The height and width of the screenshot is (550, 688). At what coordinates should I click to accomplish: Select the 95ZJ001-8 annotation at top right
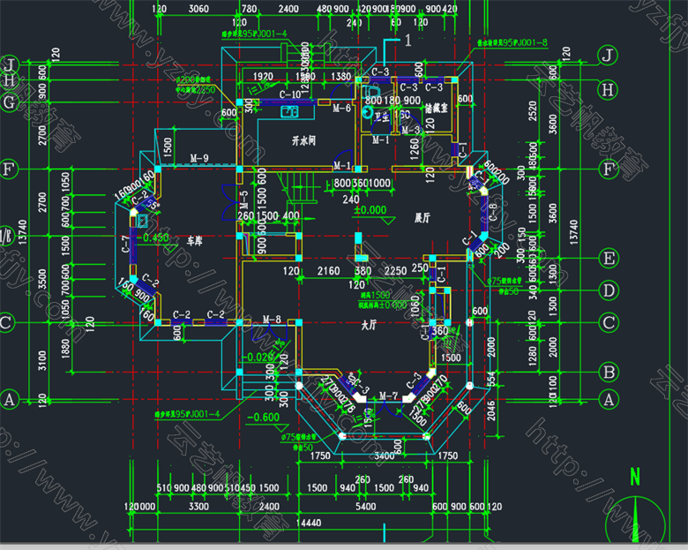(x=512, y=42)
